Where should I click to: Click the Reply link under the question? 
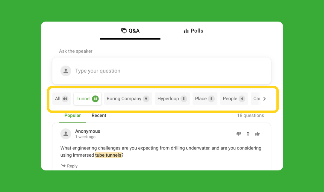coord(69,166)
